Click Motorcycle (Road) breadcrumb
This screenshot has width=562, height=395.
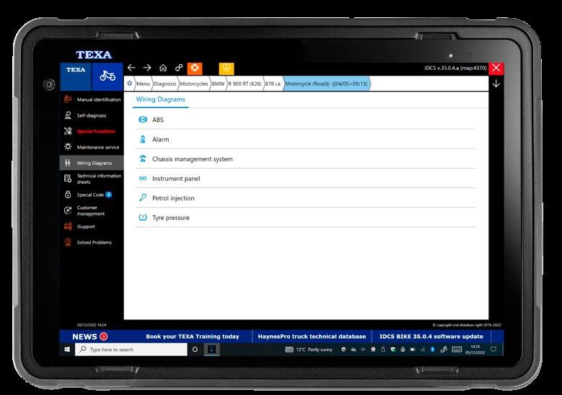click(327, 84)
